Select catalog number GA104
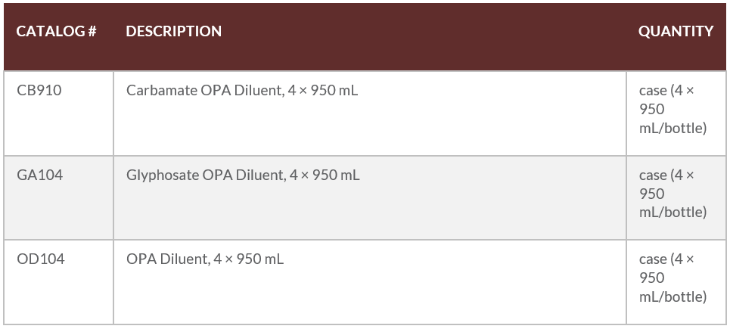Viewport: 730px width, 329px height. [40, 175]
